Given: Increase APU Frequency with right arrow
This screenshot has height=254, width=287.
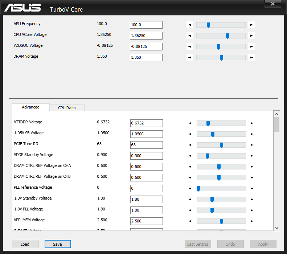Looking at the screenshot, I should pyautogui.click(x=251, y=25).
